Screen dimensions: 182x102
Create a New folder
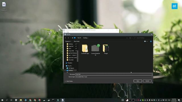coord(76,41)
